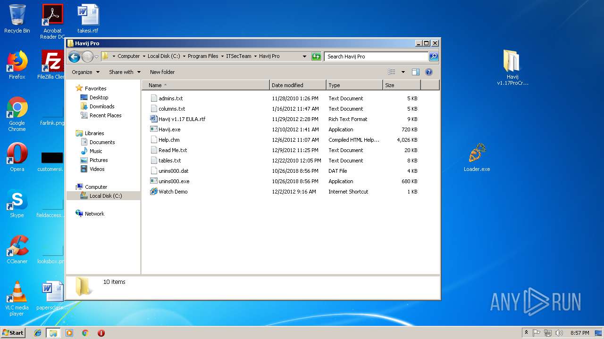
Task: Click the Windows Explorer taskbar button
Action: coord(53,333)
